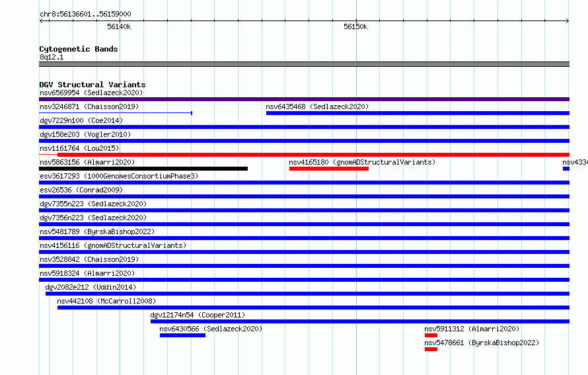Open nsv5863156 (Almarri2020) label
The width and height of the screenshot is (588, 375).
[x=87, y=162]
